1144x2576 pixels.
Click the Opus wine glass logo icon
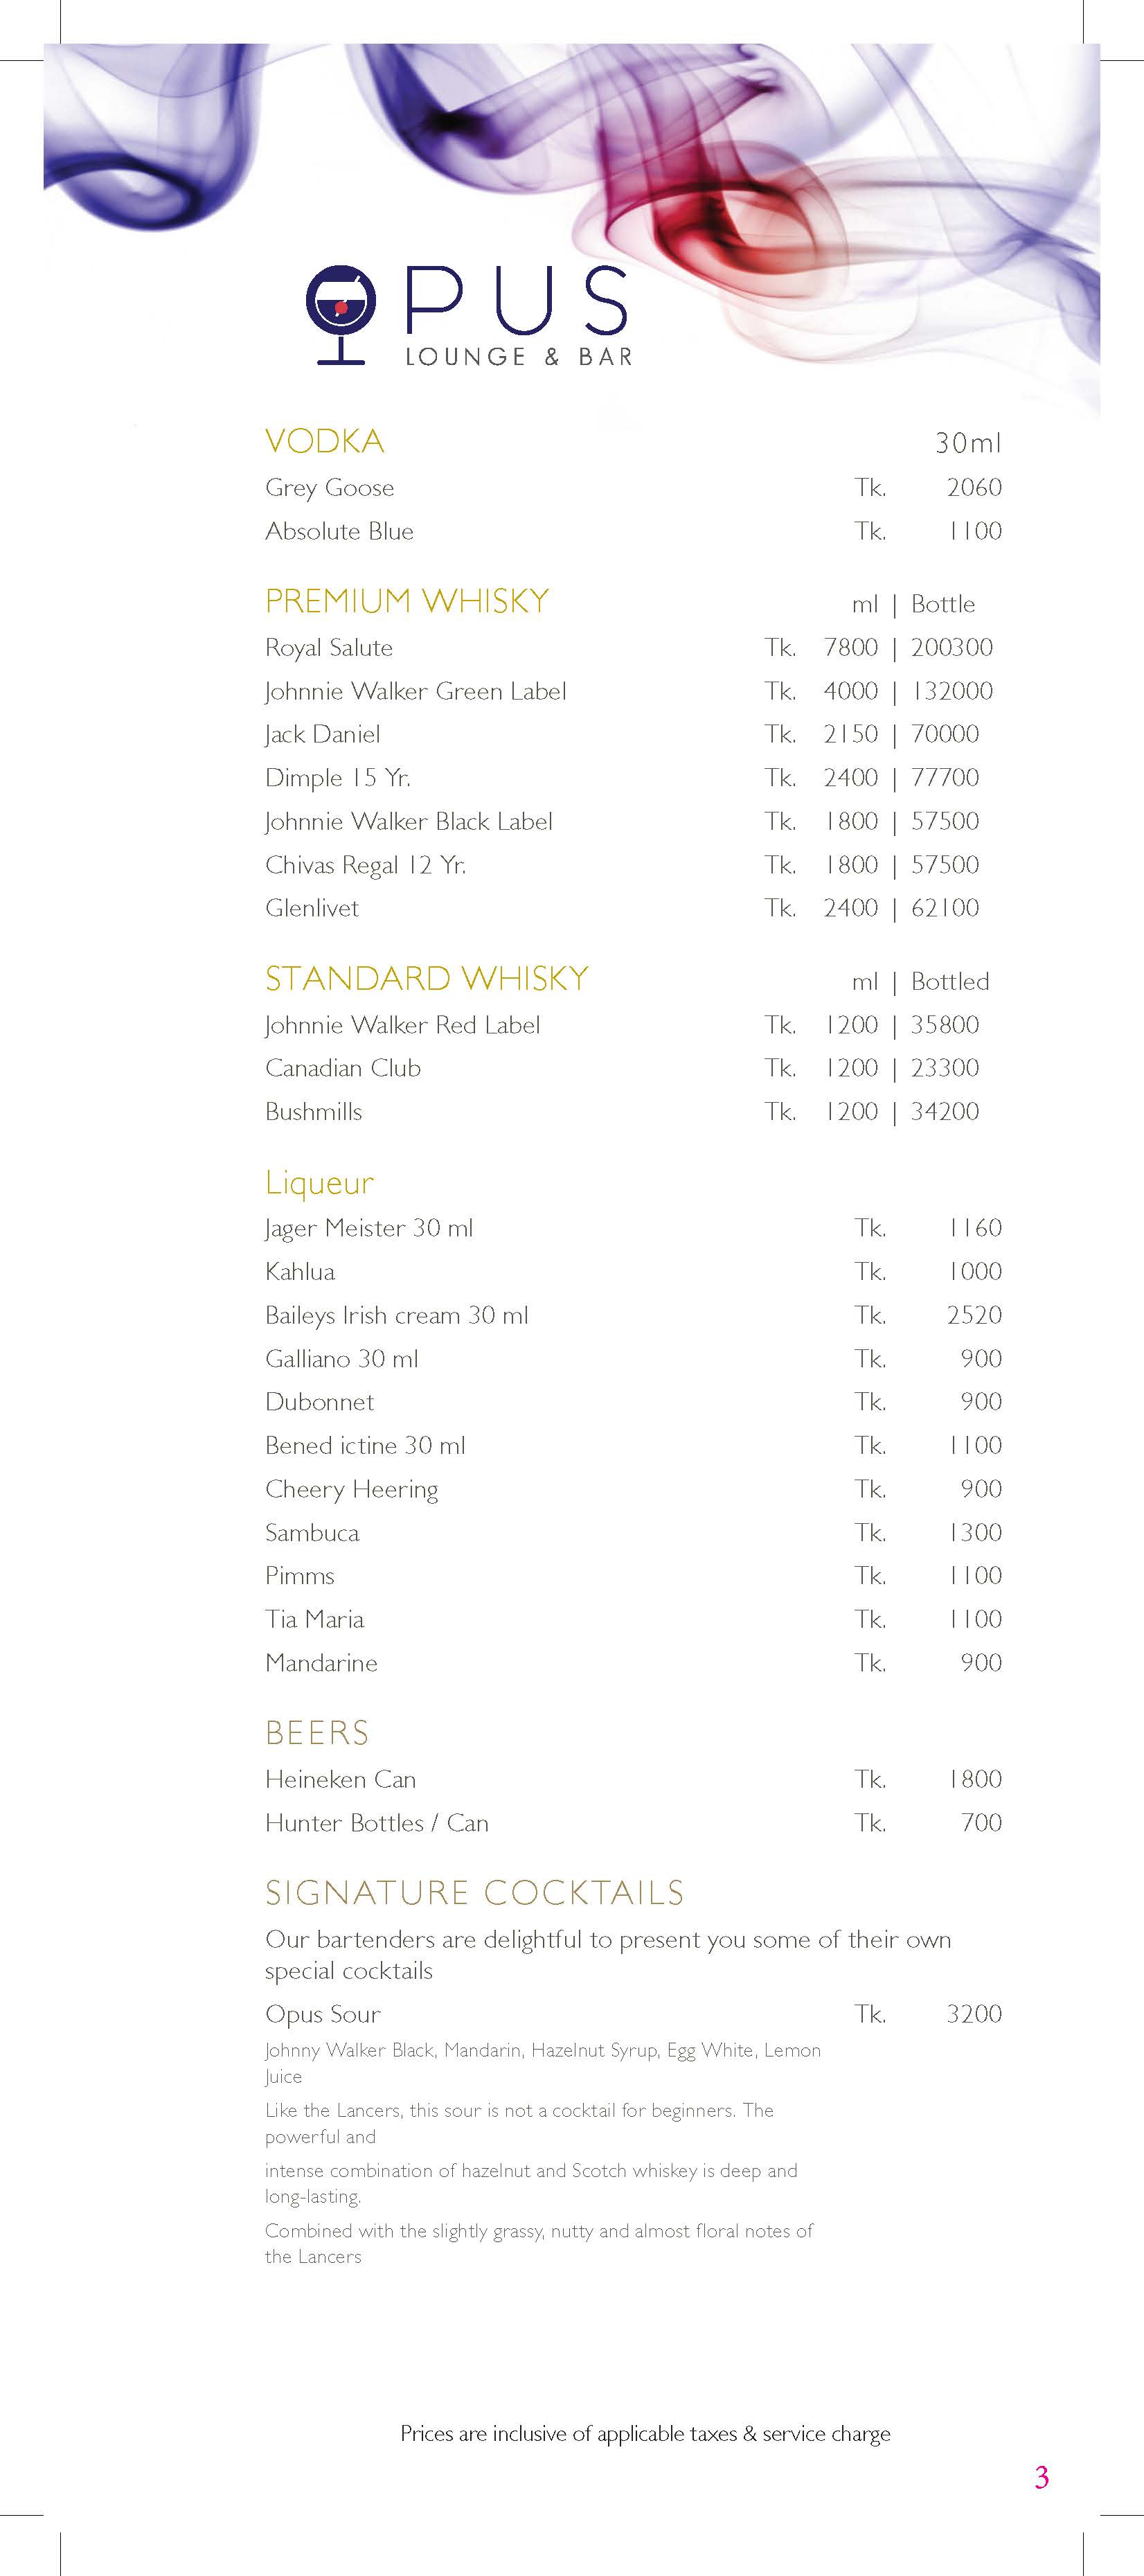point(340,313)
